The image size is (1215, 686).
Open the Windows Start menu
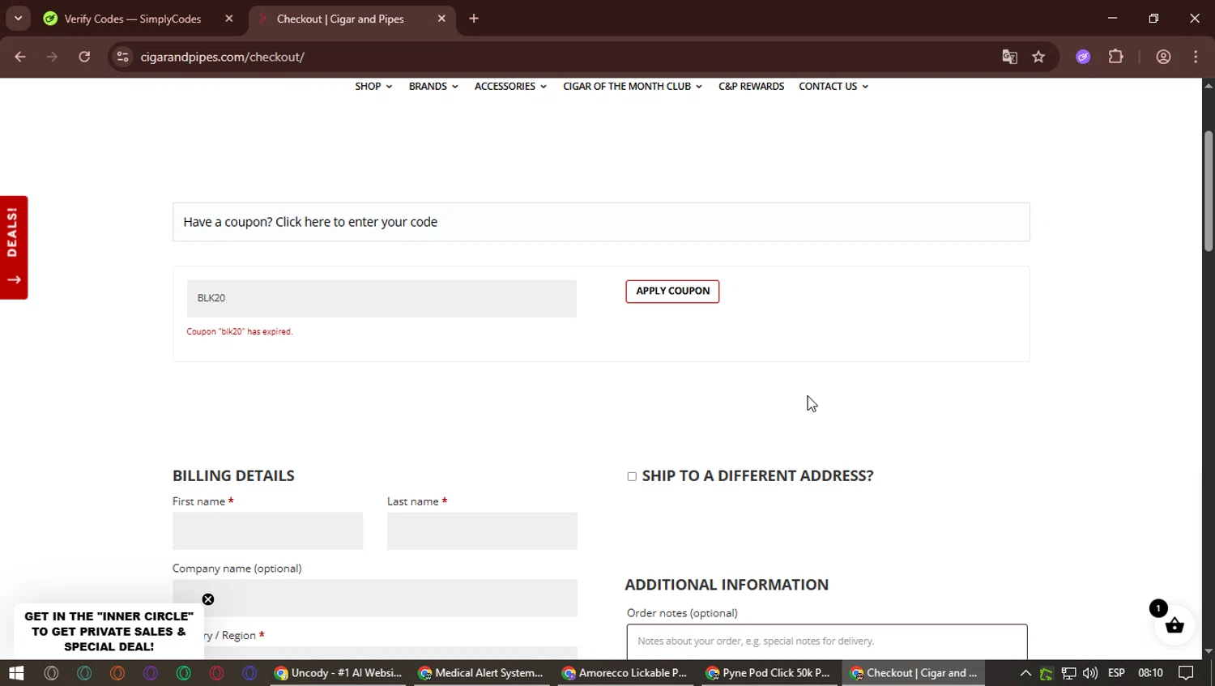tap(16, 673)
